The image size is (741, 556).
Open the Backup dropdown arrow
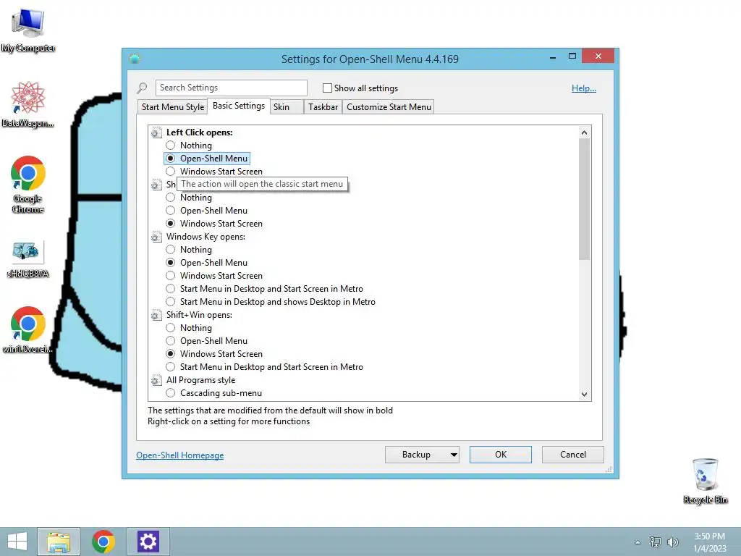[454, 455]
